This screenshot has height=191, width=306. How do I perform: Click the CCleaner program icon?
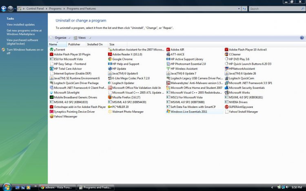pyautogui.click(x=226, y=54)
